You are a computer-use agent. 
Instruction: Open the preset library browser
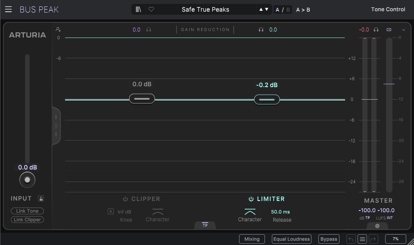pyautogui.click(x=138, y=9)
